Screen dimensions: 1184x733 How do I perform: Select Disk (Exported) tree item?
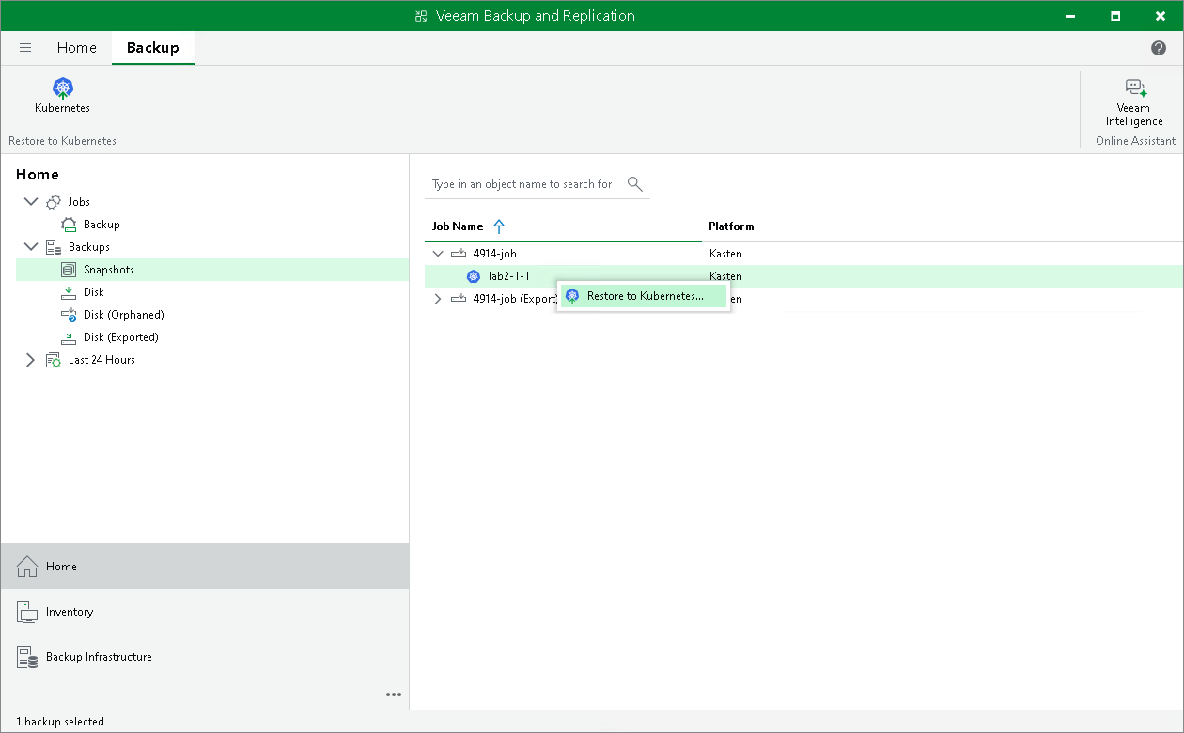121,337
